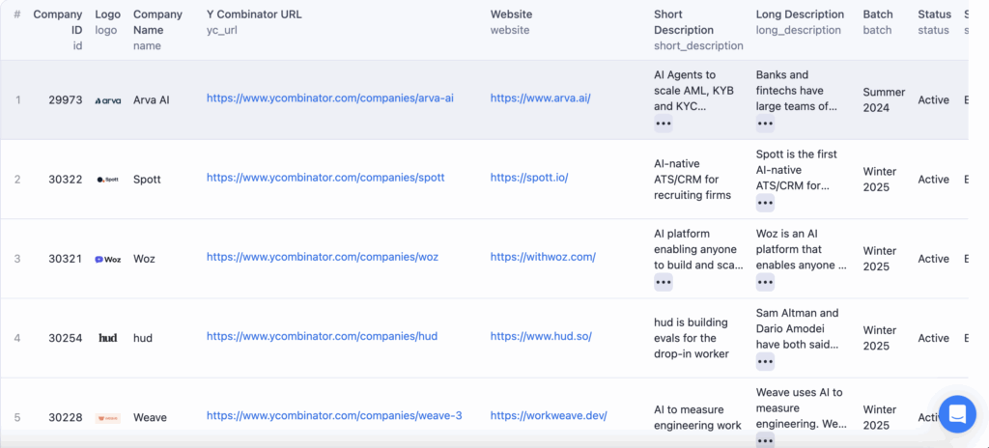Click the Spott logo thumbnail
The image size is (989, 448).
click(x=108, y=180)
